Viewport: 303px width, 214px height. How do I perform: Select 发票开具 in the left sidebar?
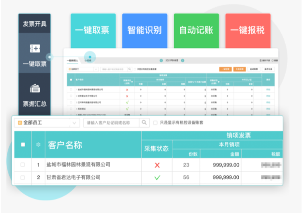(x=34, y=23)
